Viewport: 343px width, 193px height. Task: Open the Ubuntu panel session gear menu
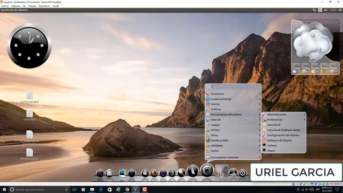340,10
